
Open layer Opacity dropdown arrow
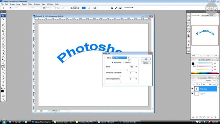point(218,81)
